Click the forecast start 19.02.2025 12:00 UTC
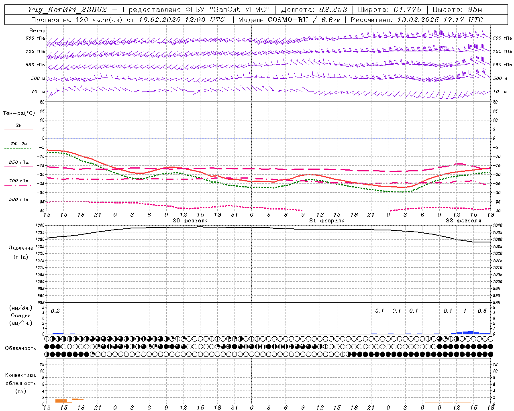 182,20
